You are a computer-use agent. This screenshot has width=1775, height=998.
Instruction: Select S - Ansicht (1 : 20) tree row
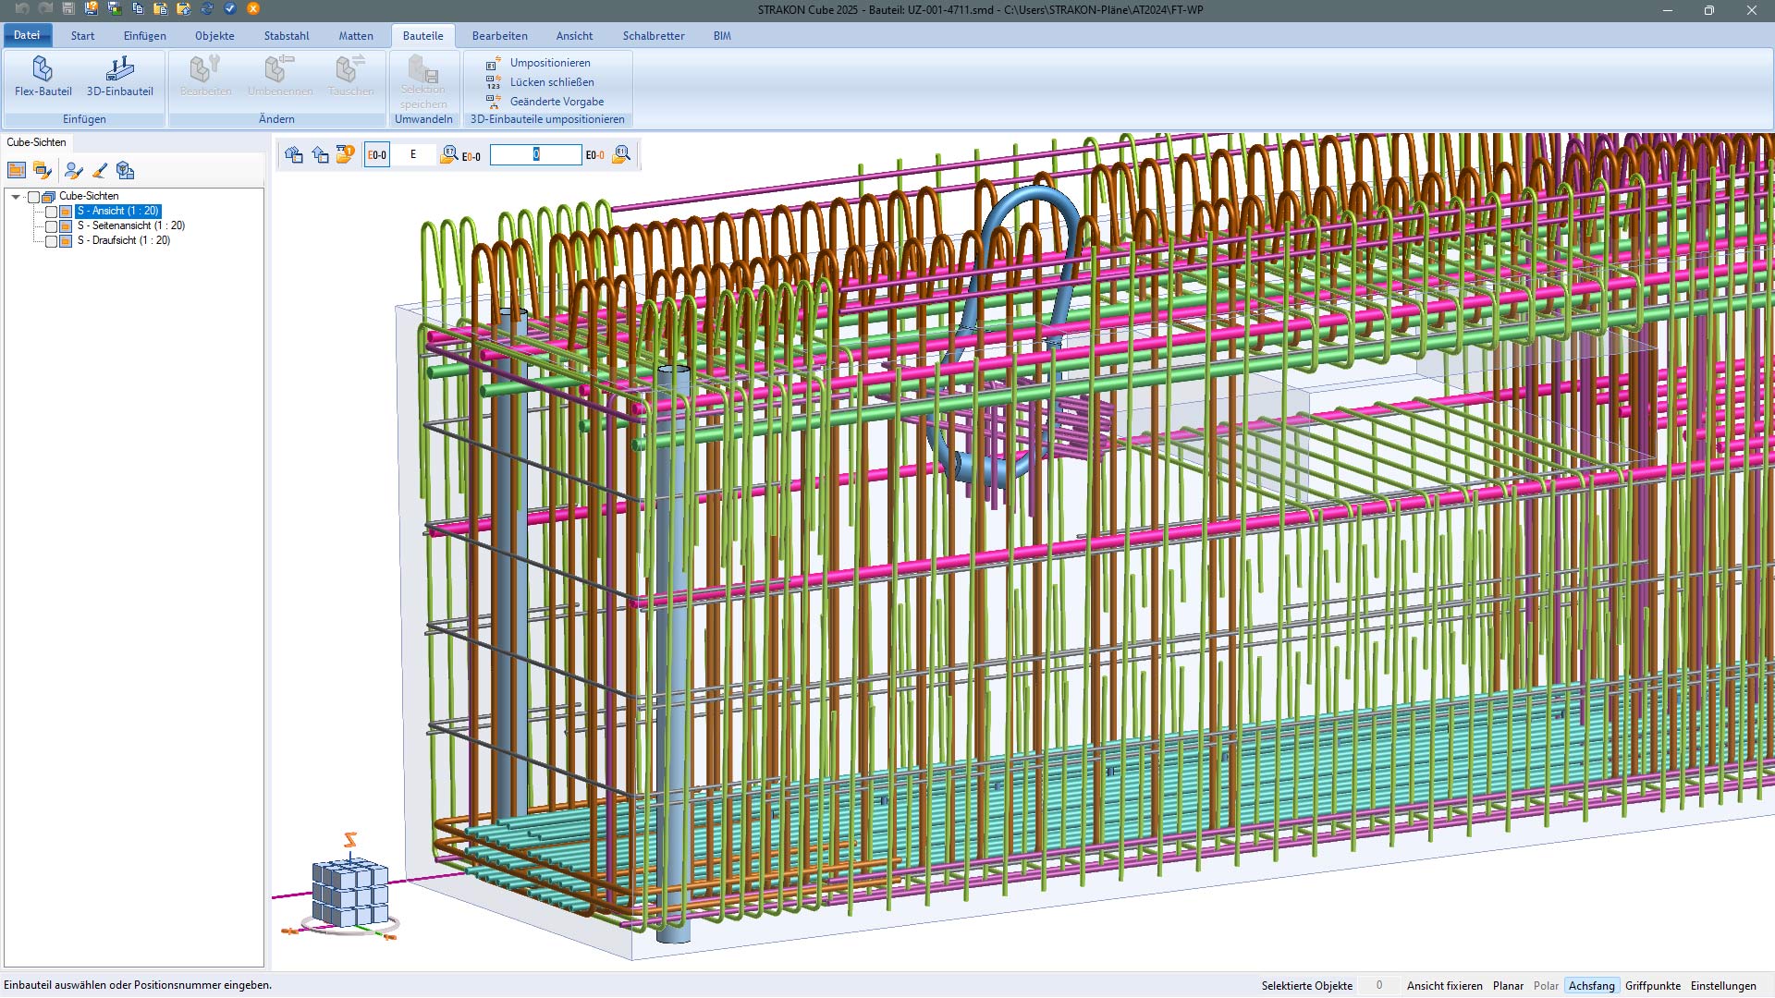pos(117,211)
